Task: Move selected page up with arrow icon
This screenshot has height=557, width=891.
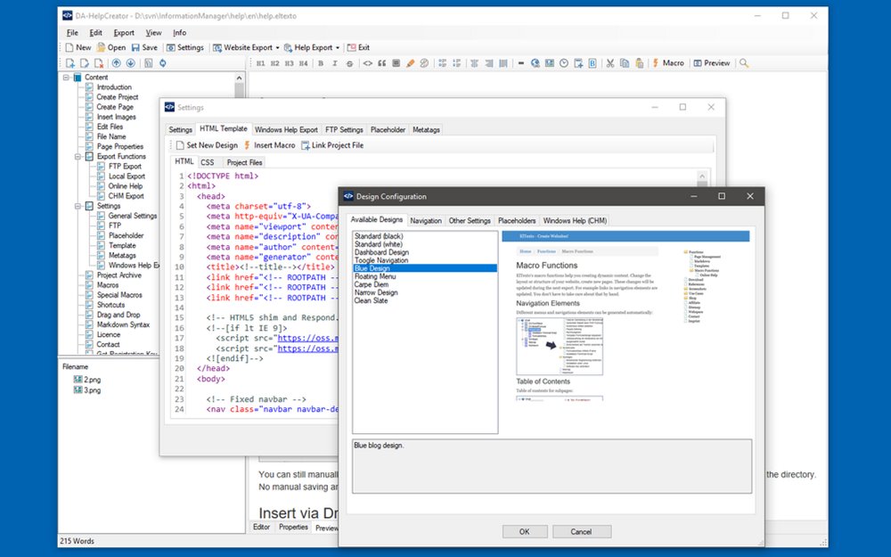Action: tap(117, 63)
